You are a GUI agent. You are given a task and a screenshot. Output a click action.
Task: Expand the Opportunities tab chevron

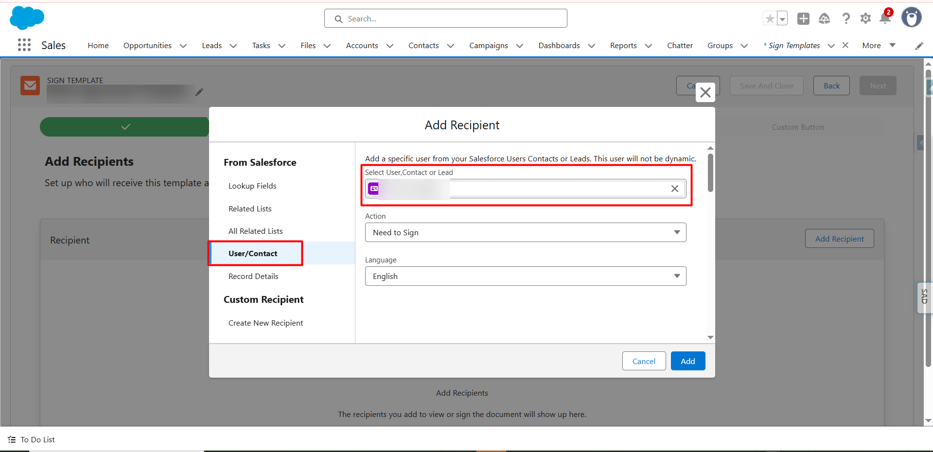coord(183,46)
